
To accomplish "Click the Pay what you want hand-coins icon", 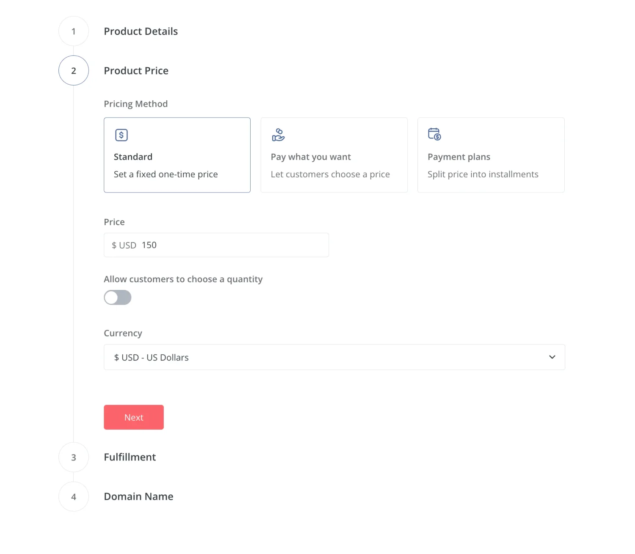I will tap(278, 135).
